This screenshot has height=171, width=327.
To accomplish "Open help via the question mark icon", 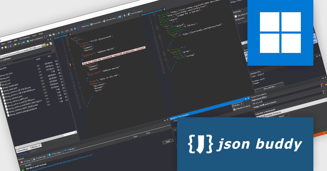I will click(125, 15).
